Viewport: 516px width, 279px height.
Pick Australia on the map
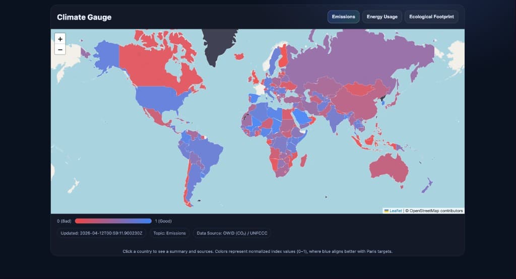(388, 168)
